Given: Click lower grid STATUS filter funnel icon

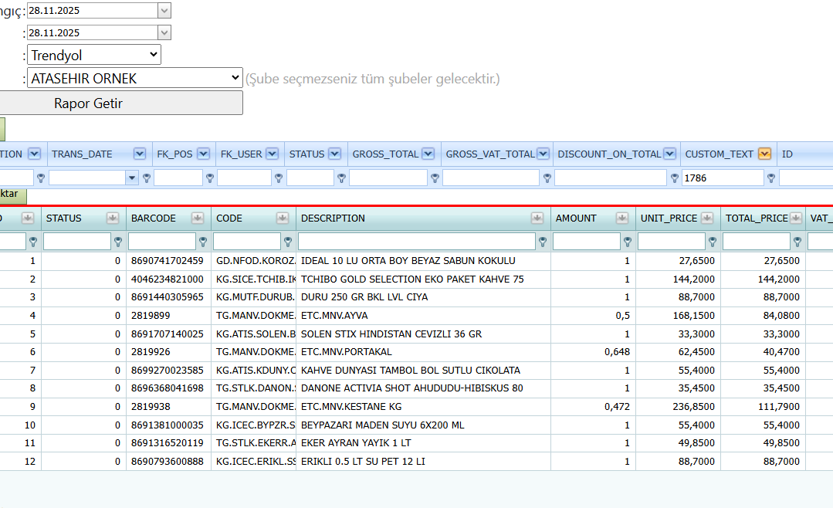Looking at the screenshot, I should tap(118, 242).
